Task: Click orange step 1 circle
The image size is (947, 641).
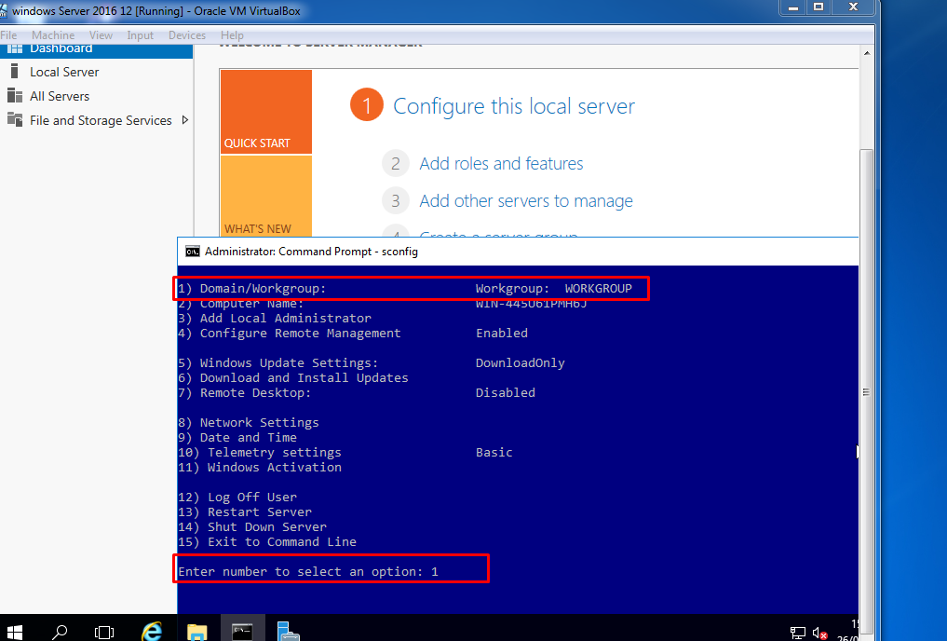Action: pyautogui.click(x=367, y=104)
